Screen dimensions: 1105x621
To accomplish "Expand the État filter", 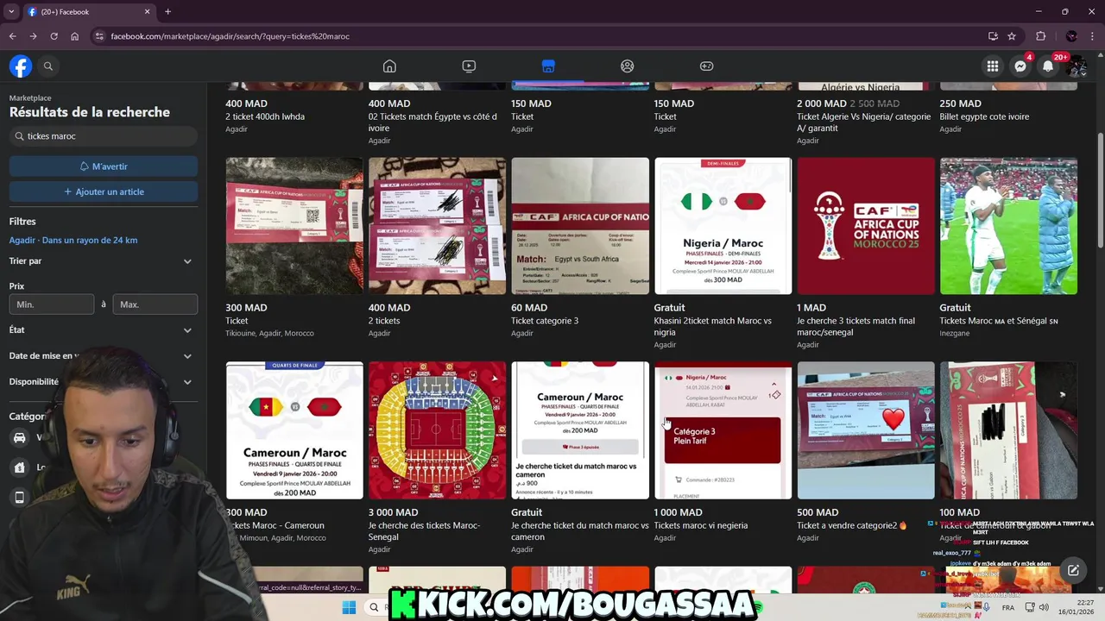I will [x=103, y=330].
